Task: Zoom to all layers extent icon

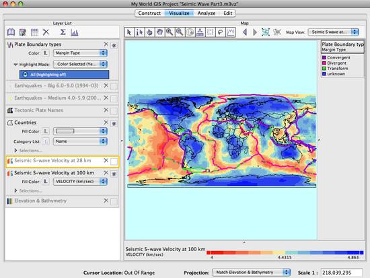Action: pyautogui.click(x=266, y=32)
